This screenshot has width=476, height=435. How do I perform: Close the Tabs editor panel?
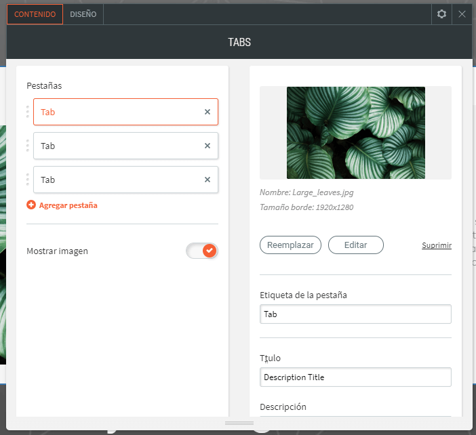[462, 14]
